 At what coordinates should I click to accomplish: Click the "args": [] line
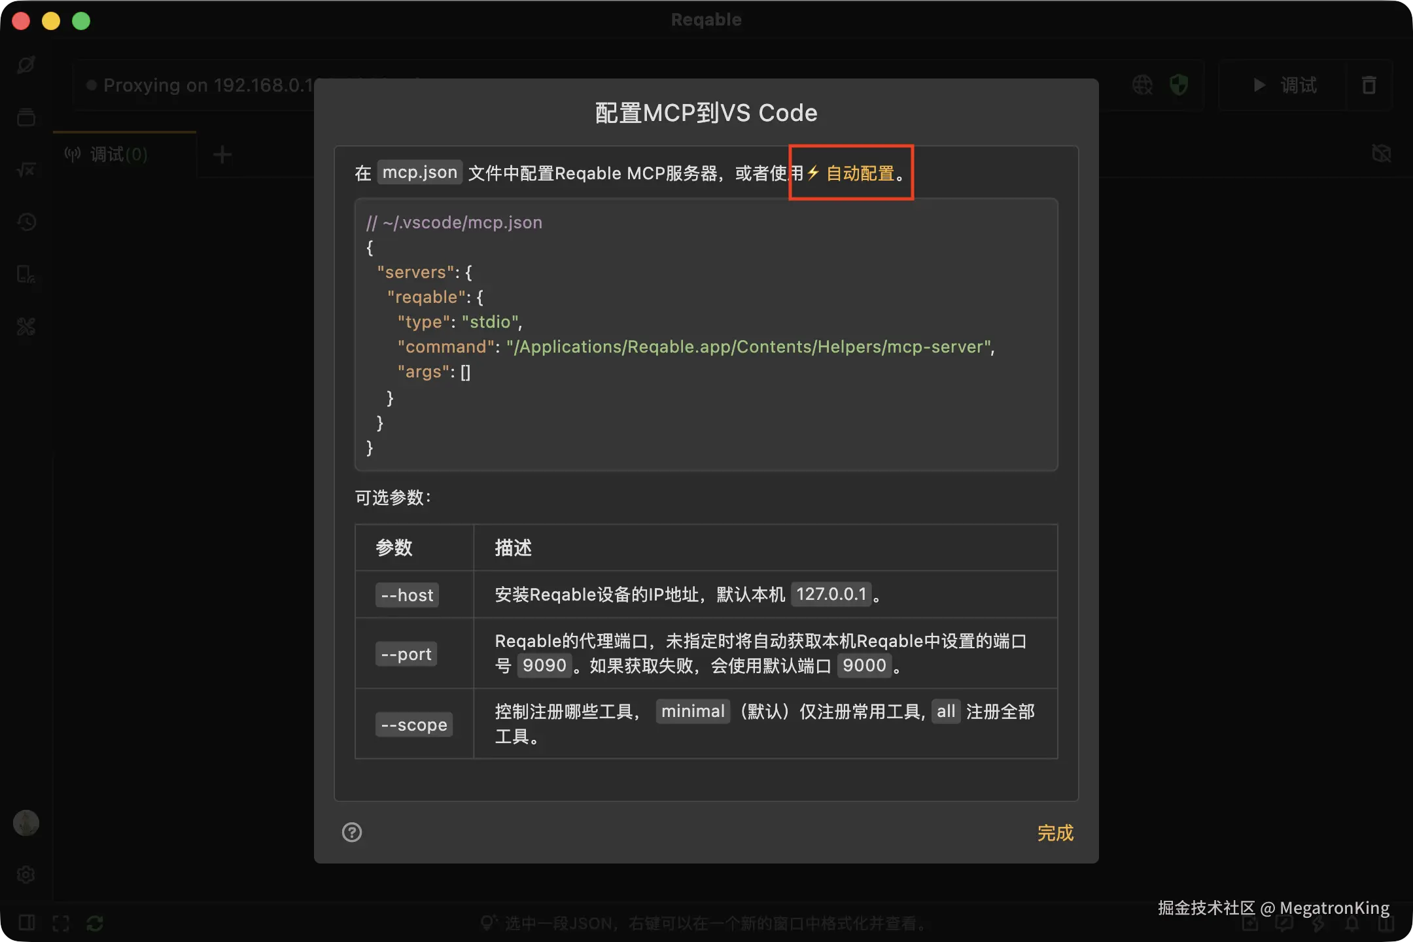[434, 372]
